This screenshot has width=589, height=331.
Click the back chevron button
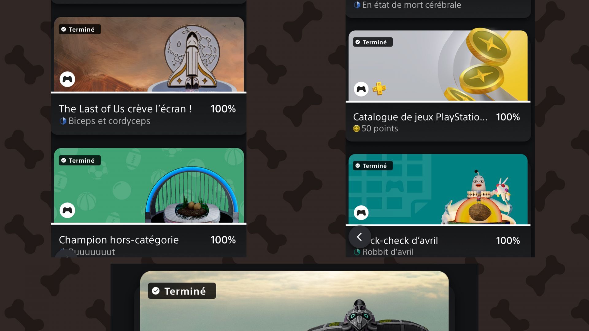360,237
